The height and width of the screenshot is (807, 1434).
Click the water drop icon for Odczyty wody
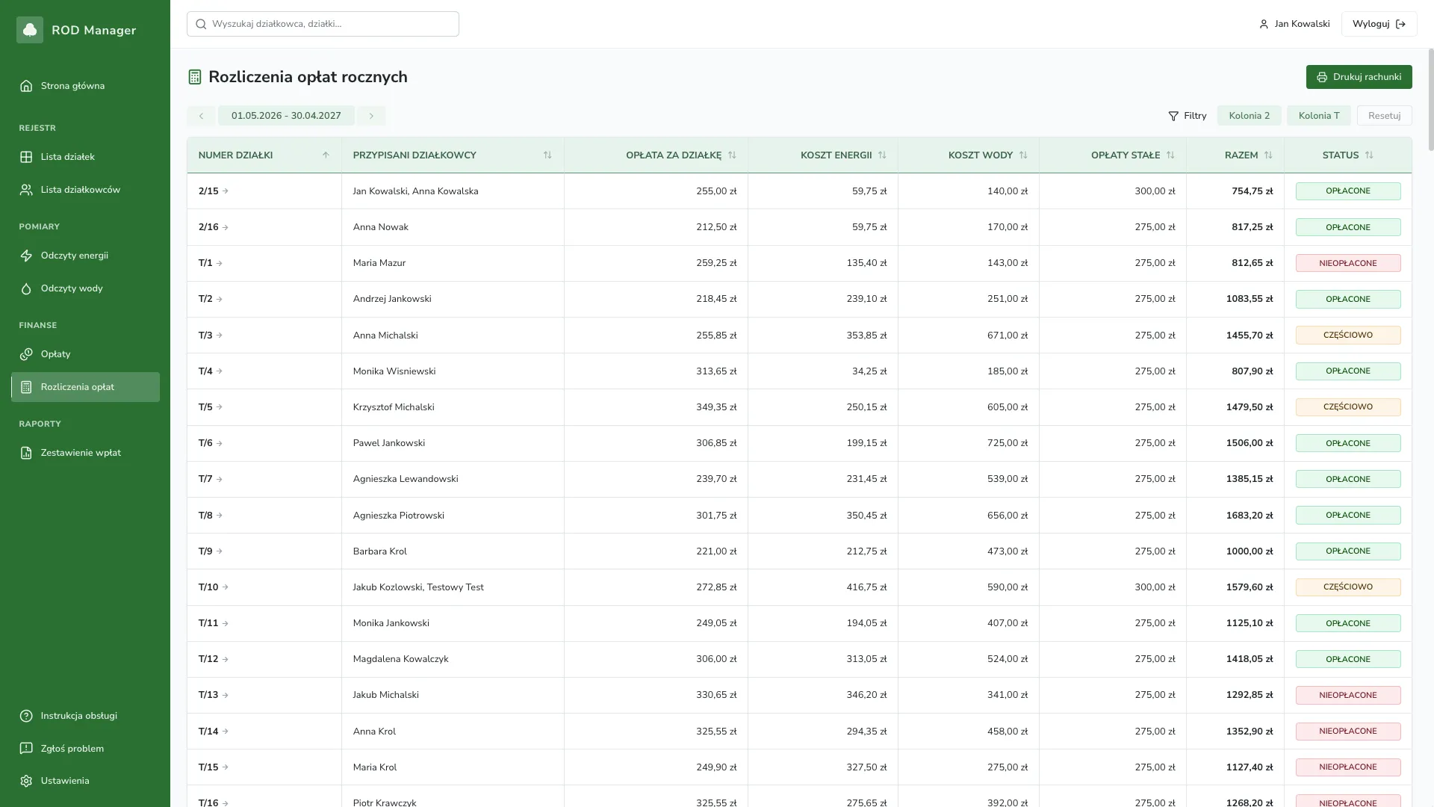pos(26,288)
